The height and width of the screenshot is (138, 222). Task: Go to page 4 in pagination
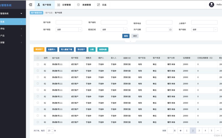pyautogui.click(x=205, y=131)
